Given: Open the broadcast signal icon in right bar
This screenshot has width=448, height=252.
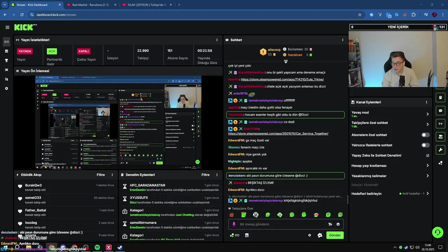Looking at the screenshot, I should [x=441, y=124].
